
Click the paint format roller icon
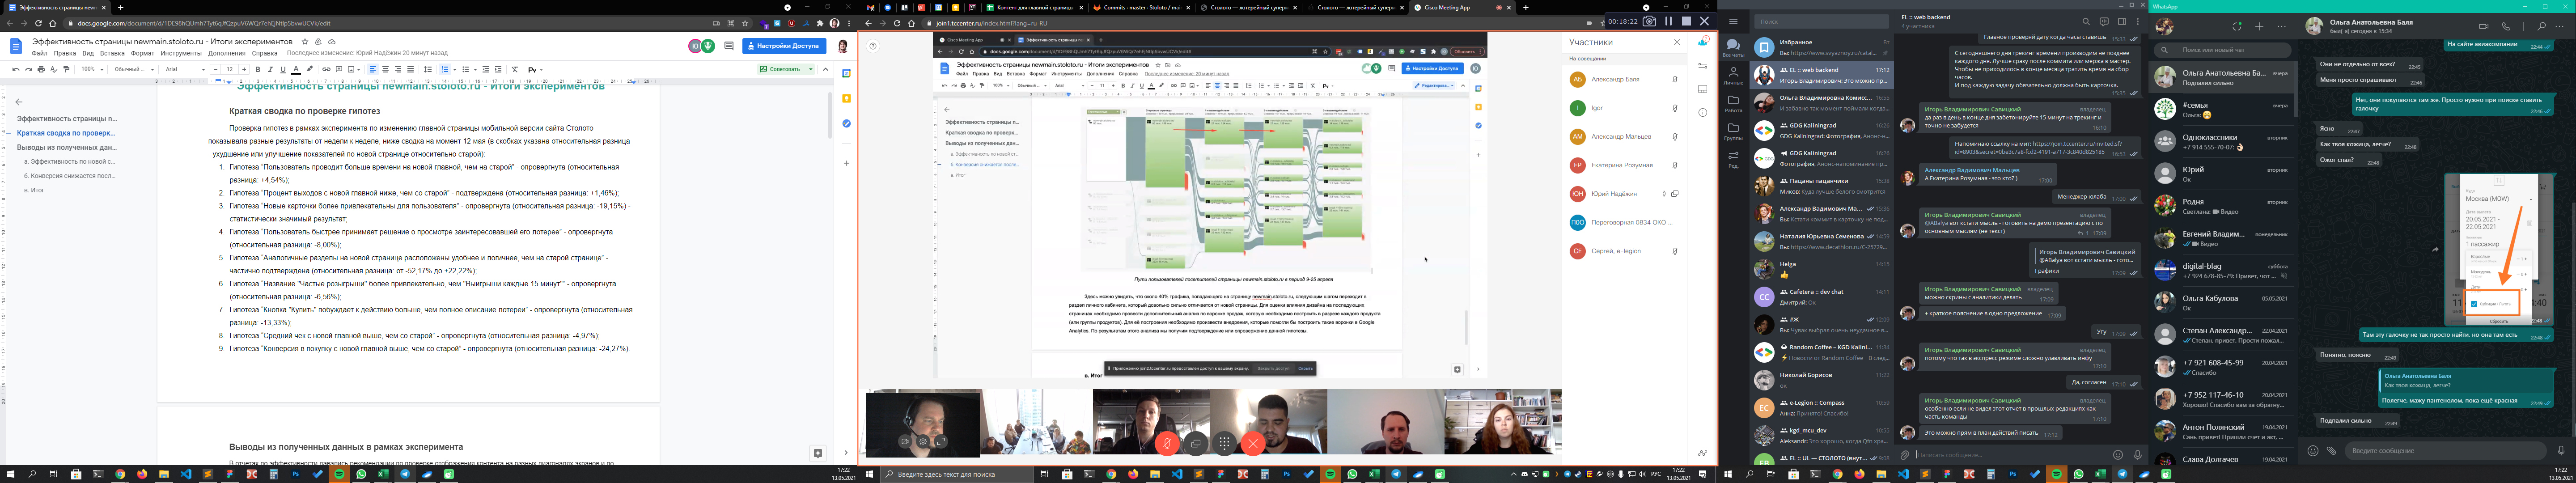pos(66,70)
